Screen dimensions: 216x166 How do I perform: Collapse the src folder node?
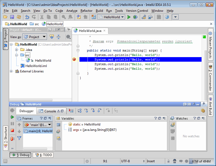click(x=17, y=55)
